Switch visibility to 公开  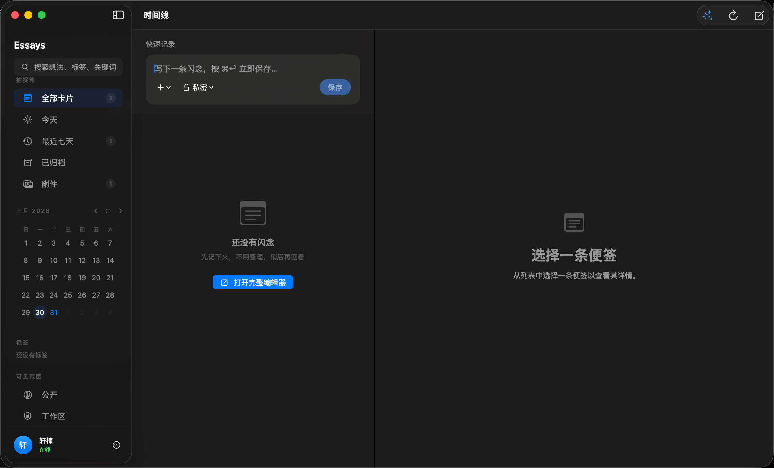[x=49, y=395]
